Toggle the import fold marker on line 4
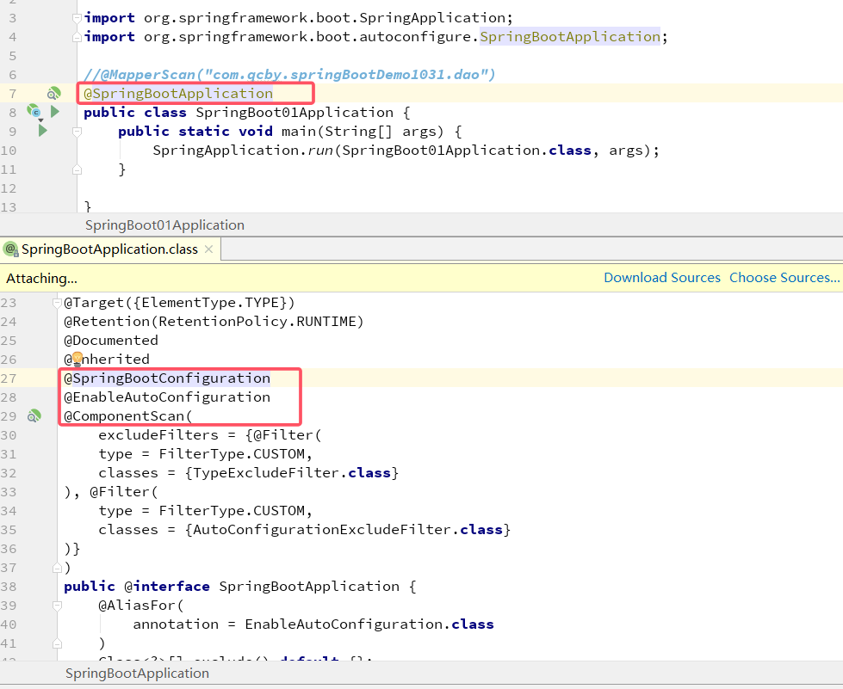Image resolution: width=843 pixels, height=689 pixels. [77, 37]
